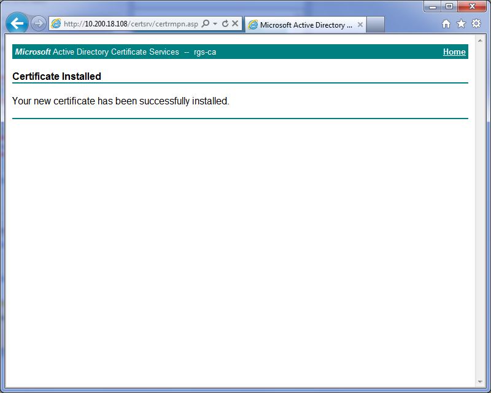Refresh the certsrv page
Viewport: 491px width, 393px height.
pos(225,23)
